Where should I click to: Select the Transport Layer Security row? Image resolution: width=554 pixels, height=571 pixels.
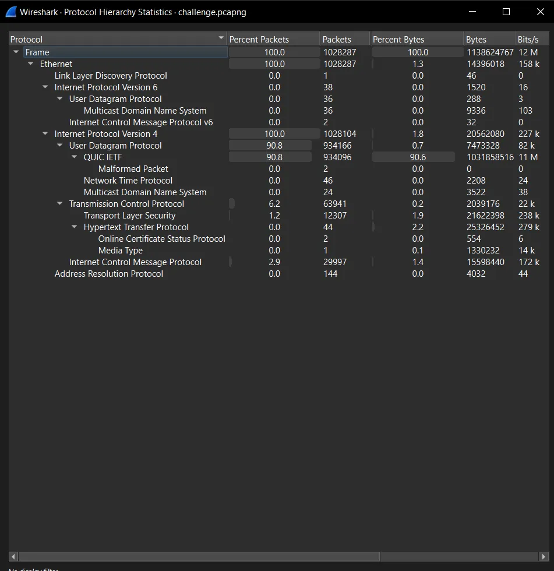[x=129, y=216]
